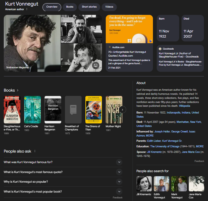Expand "What is Kurt Vonnegut's most popular book?"

tap(63, 191)
